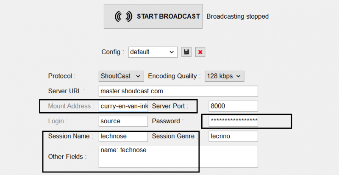Click the Protocol label
The width and height of the screenshot is (339, 175).
pyautogui.click(x=62, y=76)
